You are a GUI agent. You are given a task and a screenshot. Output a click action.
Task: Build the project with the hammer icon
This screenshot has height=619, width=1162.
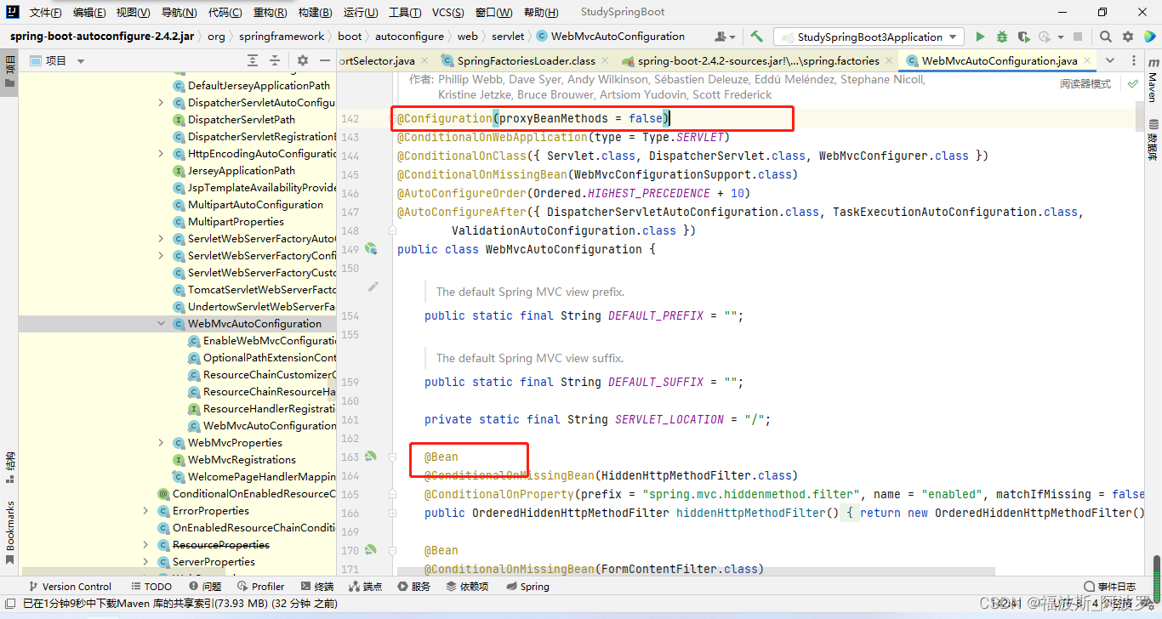[x=756, y=37]
